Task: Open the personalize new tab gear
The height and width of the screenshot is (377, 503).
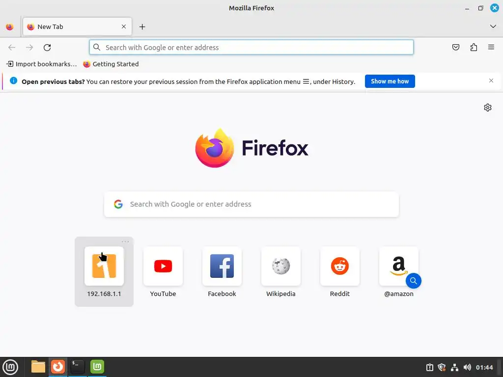Action: (x=488, y=108)
